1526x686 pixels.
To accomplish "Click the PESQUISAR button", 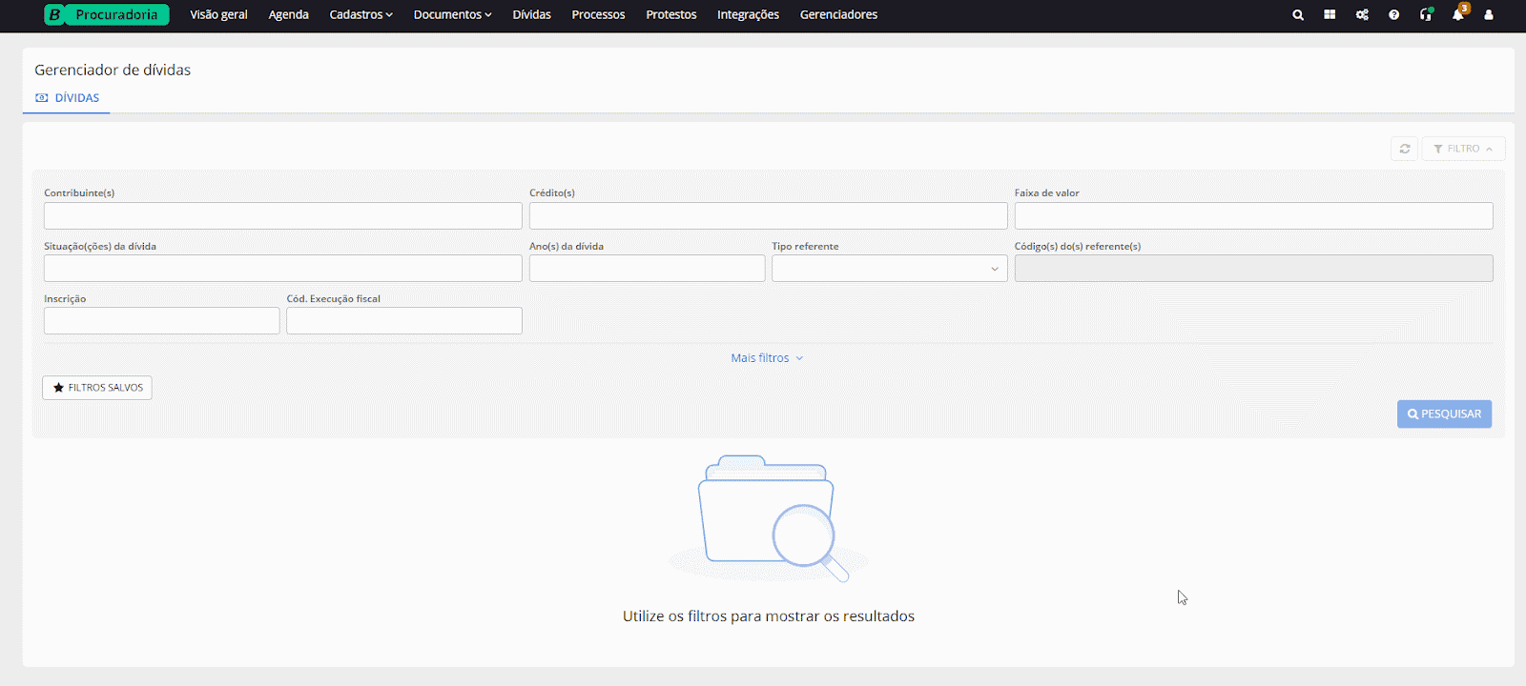I will (1444, 414).
